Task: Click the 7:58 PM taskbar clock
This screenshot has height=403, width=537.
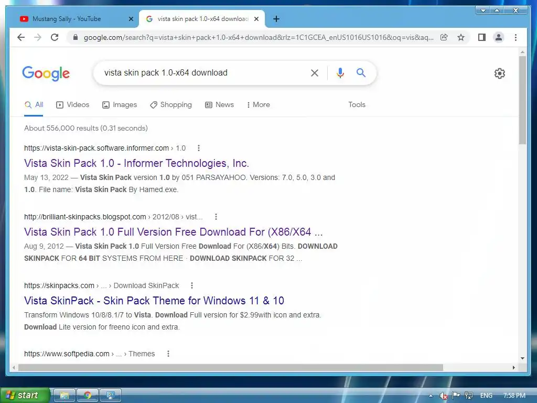Action: (x=514, y=396)
